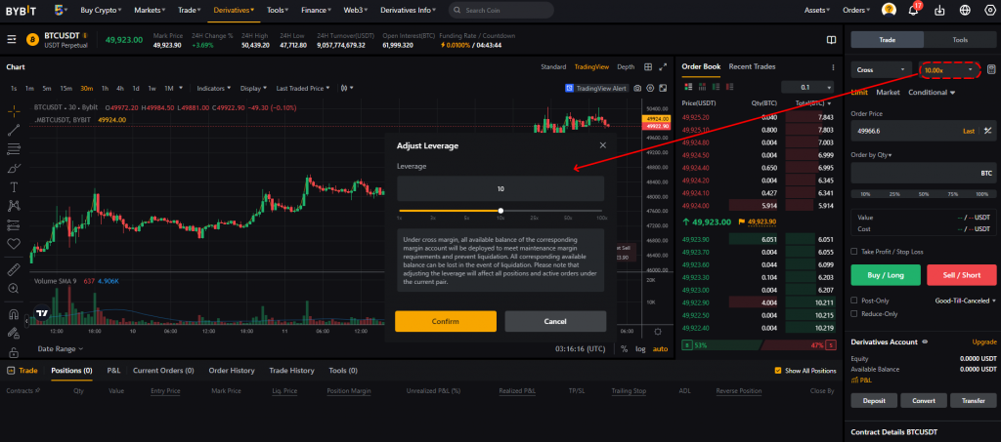Open the top-right trading settings icon
This screenshot has height=442, width=1001.
[x=989, y=10]
